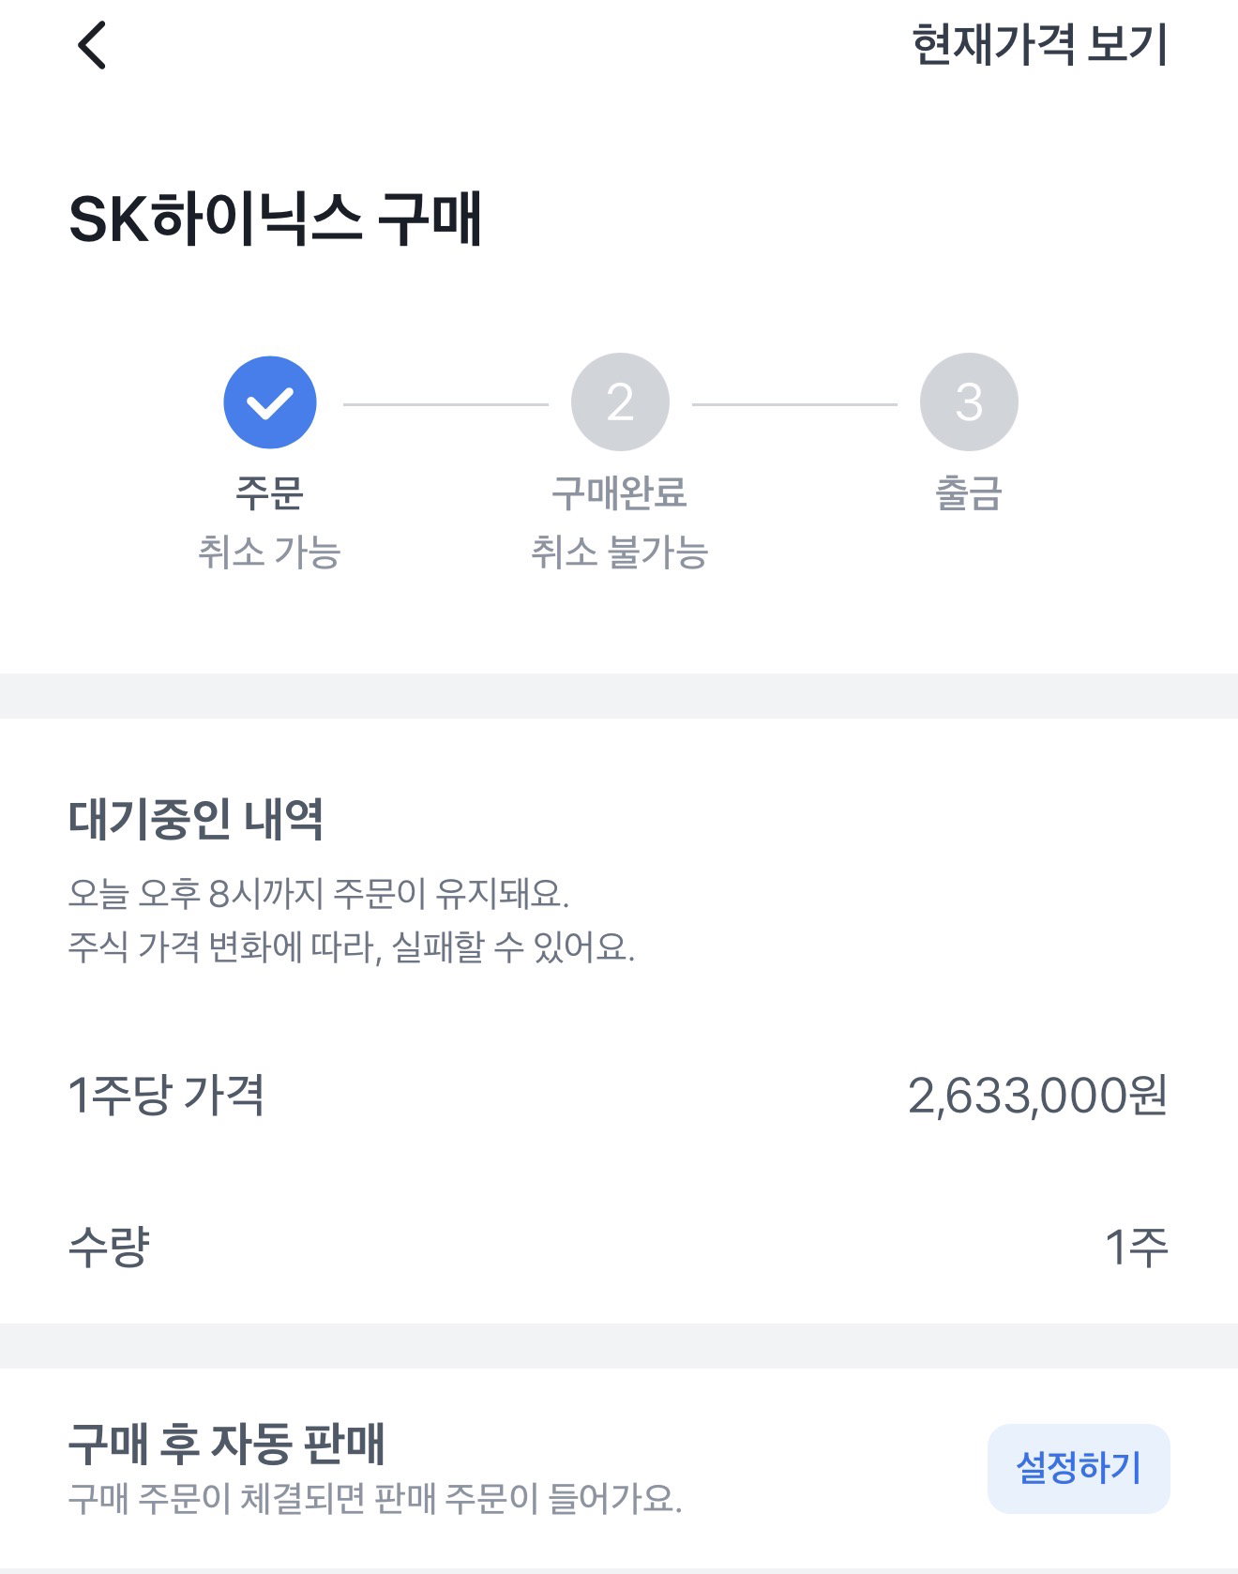Tap the 설정하기 button
The image size is (1238, 1574).
(1079, 1468)
